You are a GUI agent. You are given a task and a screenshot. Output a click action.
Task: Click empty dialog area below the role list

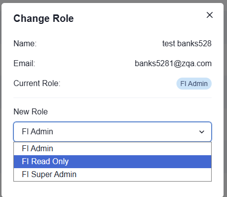[113, 189]
